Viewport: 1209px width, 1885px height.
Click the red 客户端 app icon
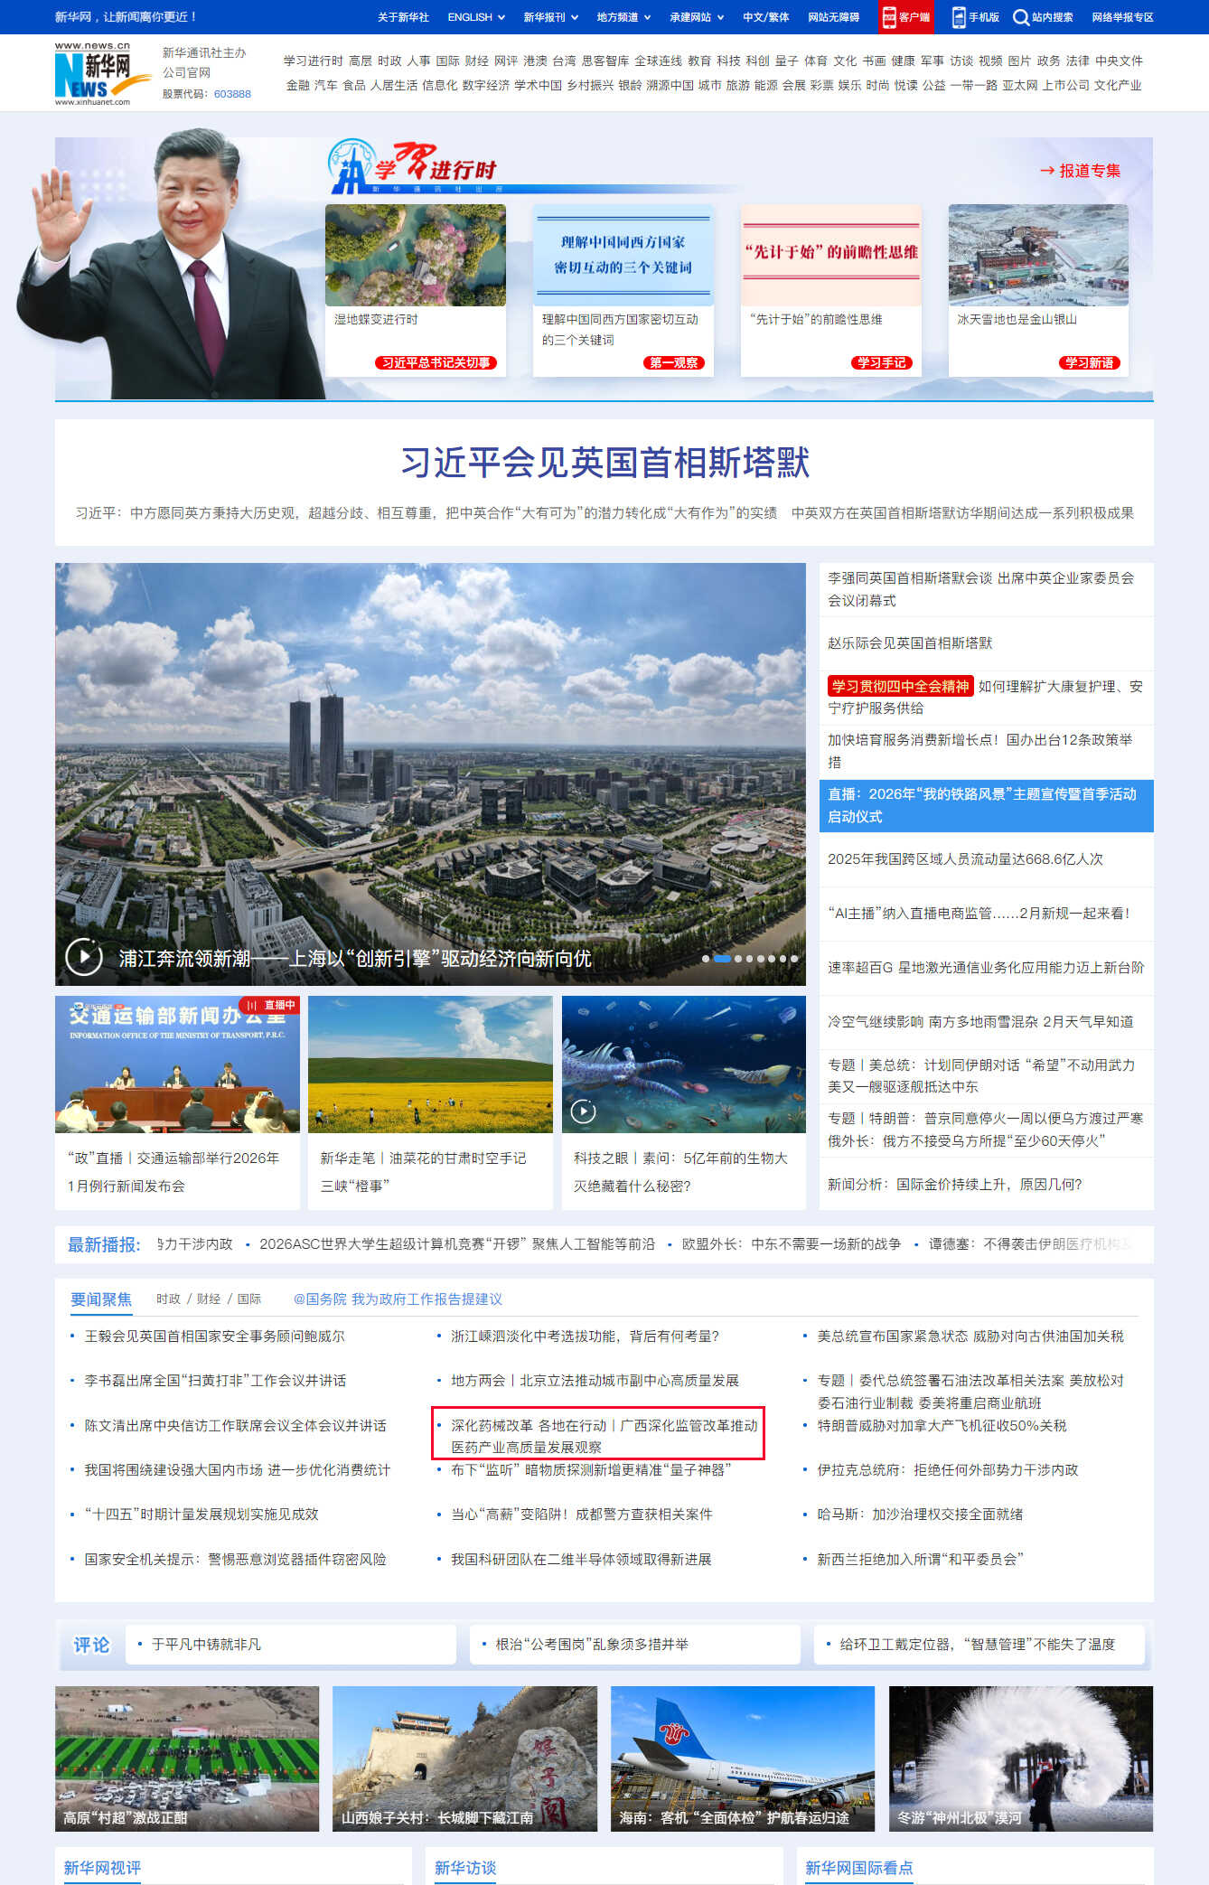tap(889, 17)
